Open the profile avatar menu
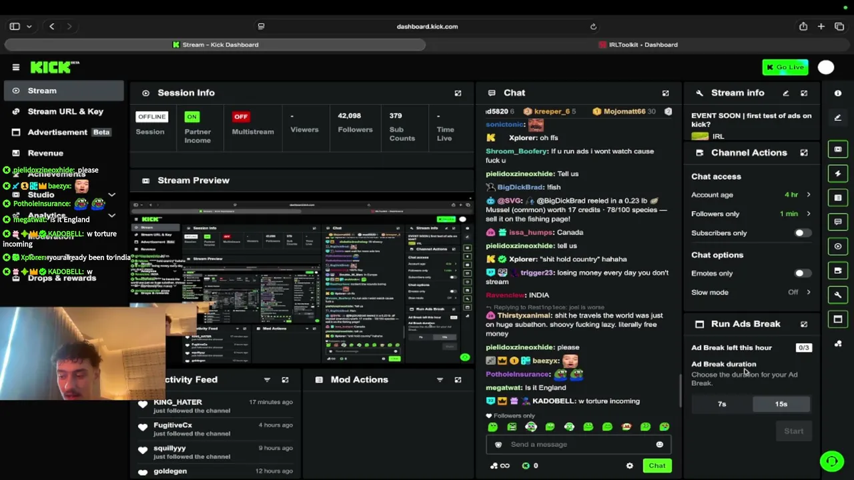Viewport: 854px width, 480px height. pos(826,67)
